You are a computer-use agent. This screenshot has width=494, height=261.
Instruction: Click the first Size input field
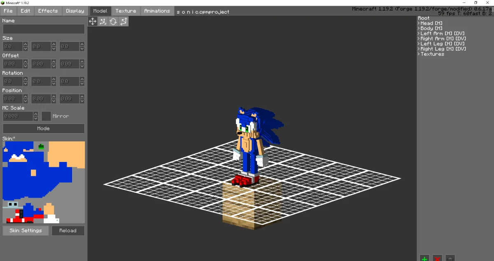[x=13, y=47]
